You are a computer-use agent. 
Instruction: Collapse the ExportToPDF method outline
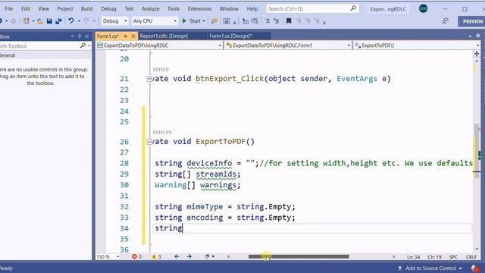pos(149,142)
